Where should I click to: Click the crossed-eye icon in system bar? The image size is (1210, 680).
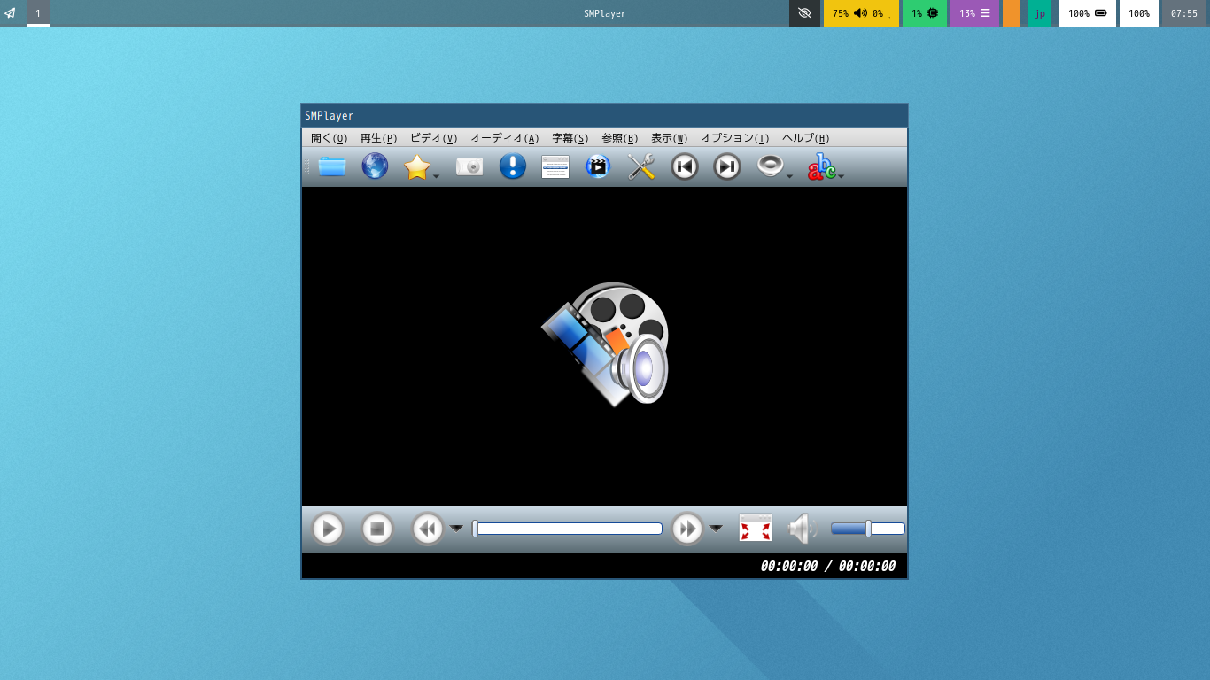[804, 13]
